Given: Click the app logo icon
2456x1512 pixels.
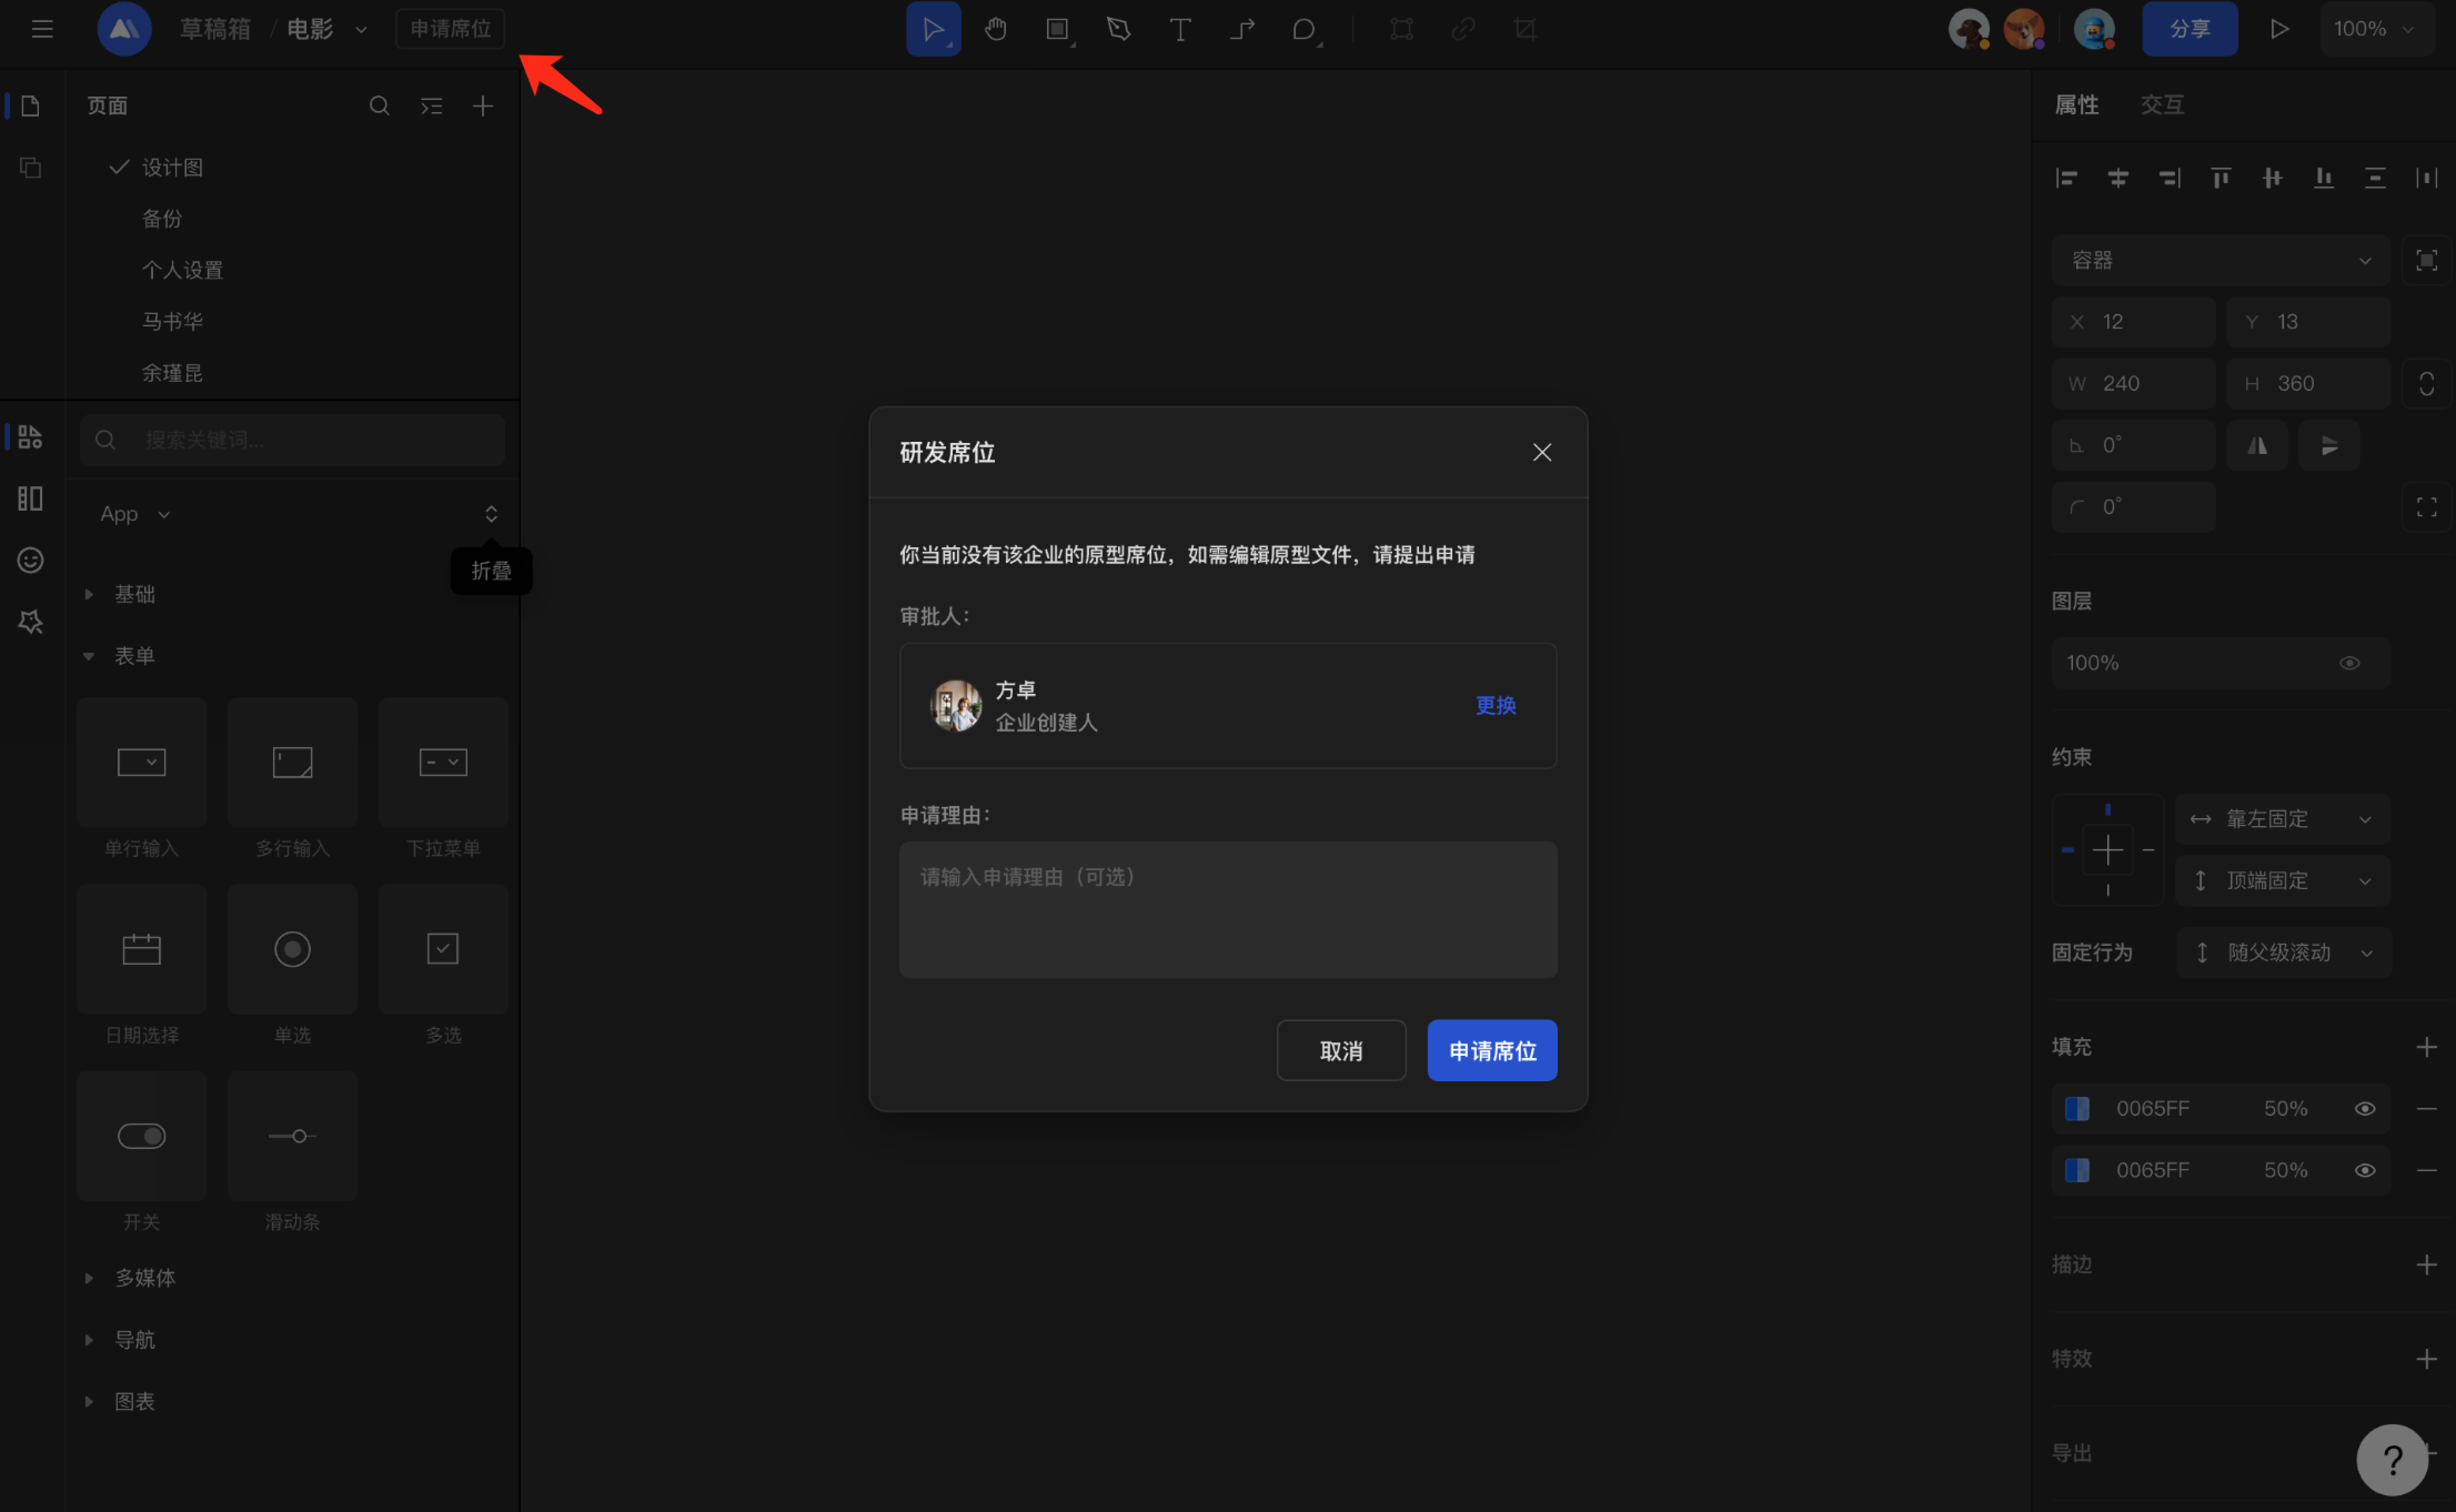Looking at the screenshot, I should pos(124,29).
